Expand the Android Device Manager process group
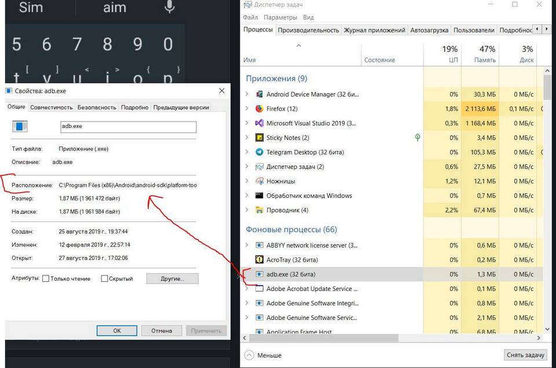The height and width of the screenshot is (368, 556). [x=247, y=94]
